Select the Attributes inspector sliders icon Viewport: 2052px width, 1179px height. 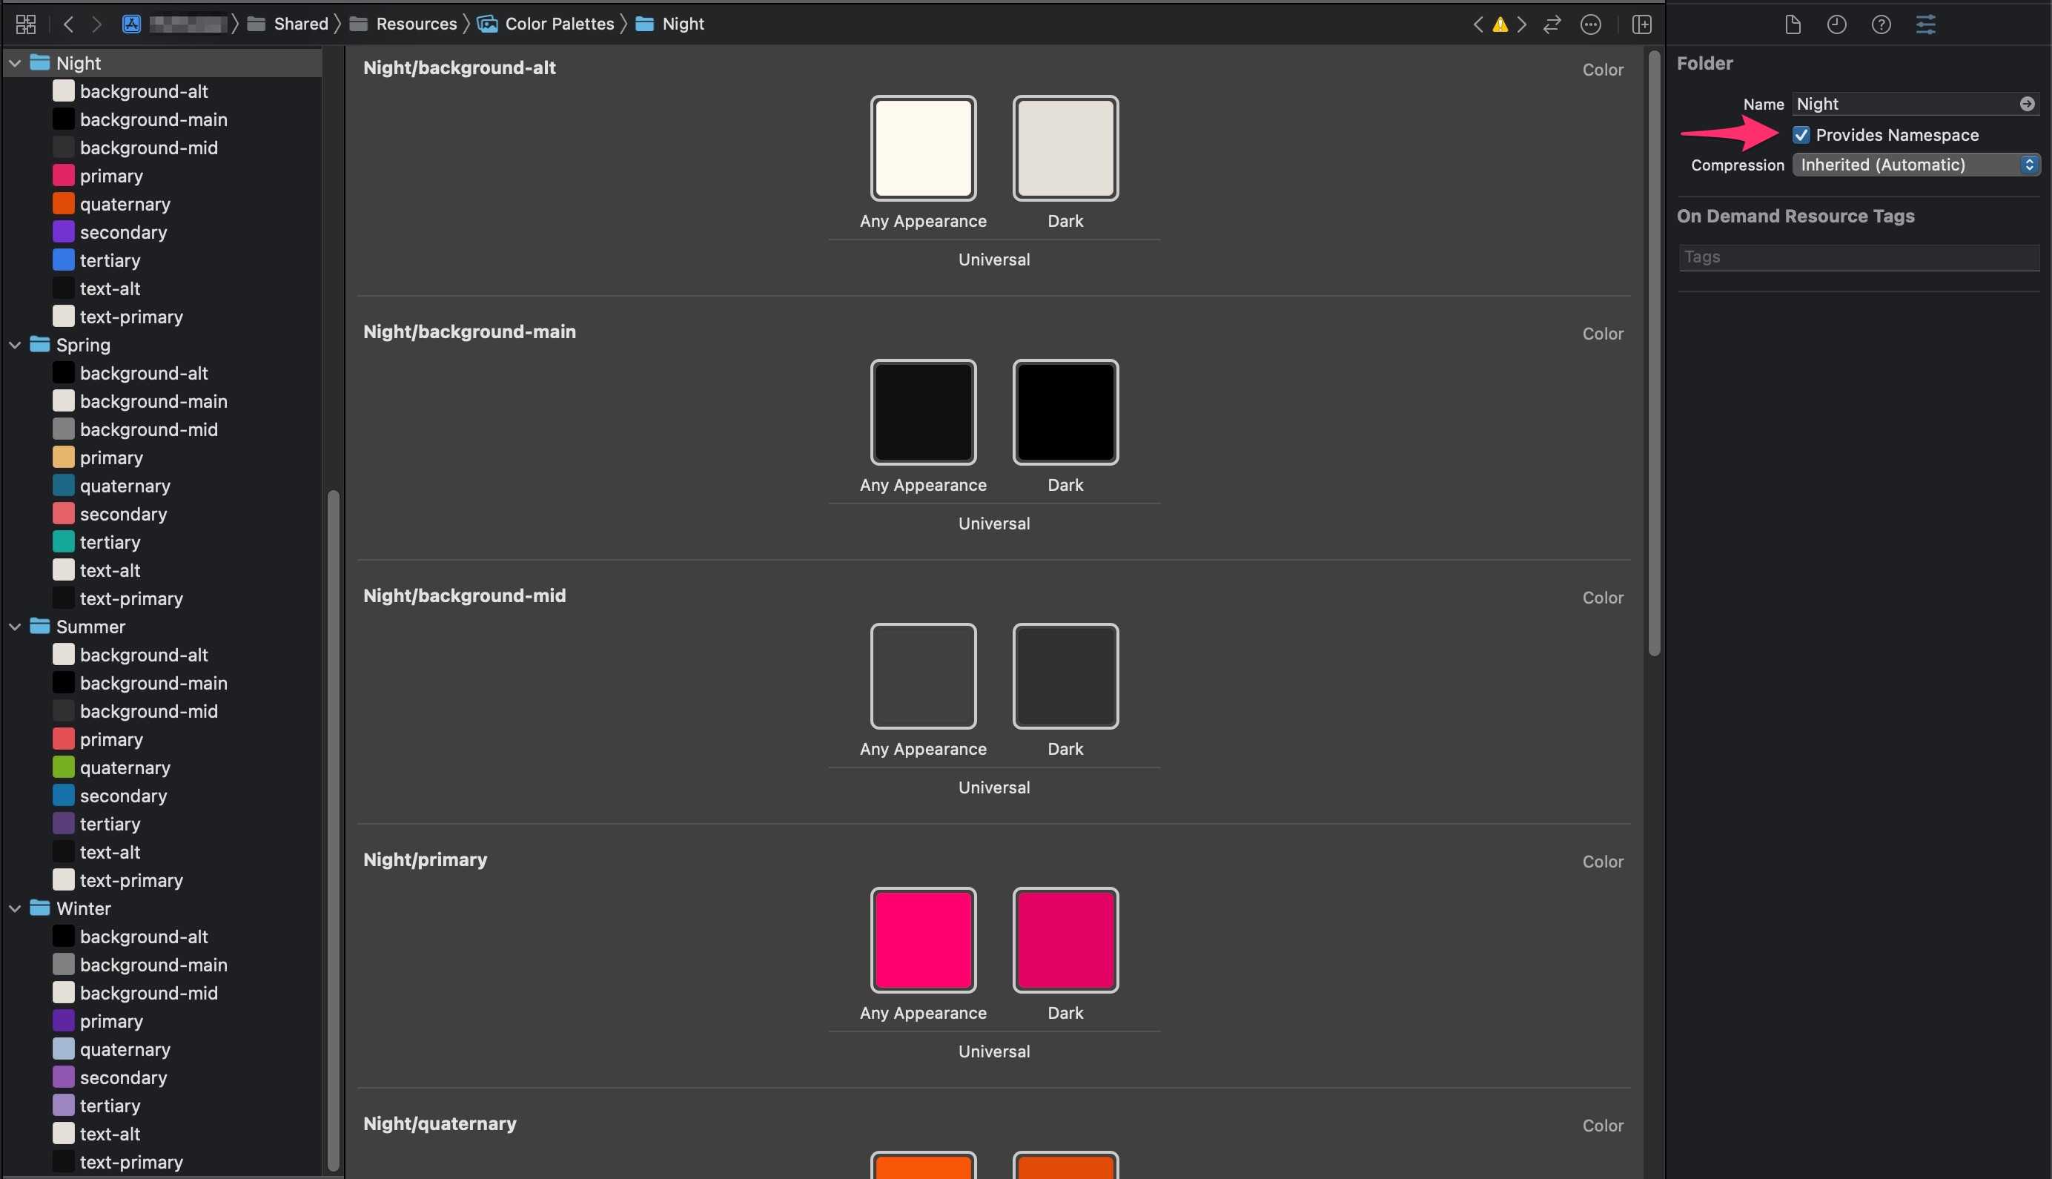point(1926,24)
